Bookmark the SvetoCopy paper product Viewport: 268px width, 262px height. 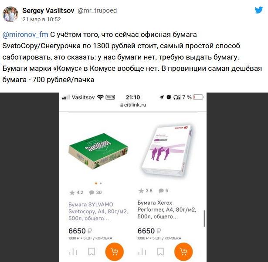click(x=92, y=252)
